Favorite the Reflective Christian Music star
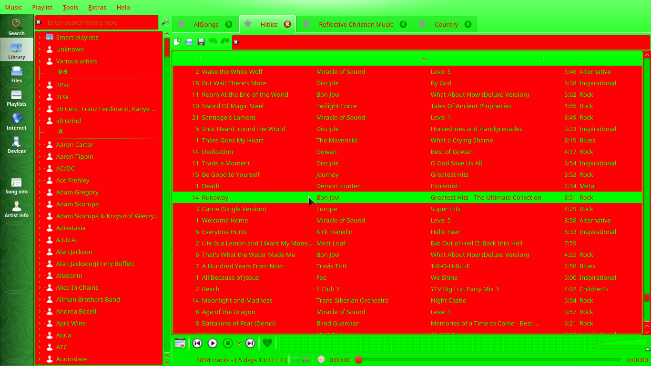Screen dimensions: 651x366 (307, 24)
